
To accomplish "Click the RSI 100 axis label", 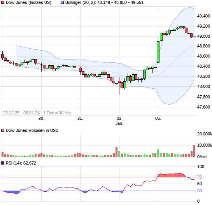I will pyautogui.click(x=201, y=166).
